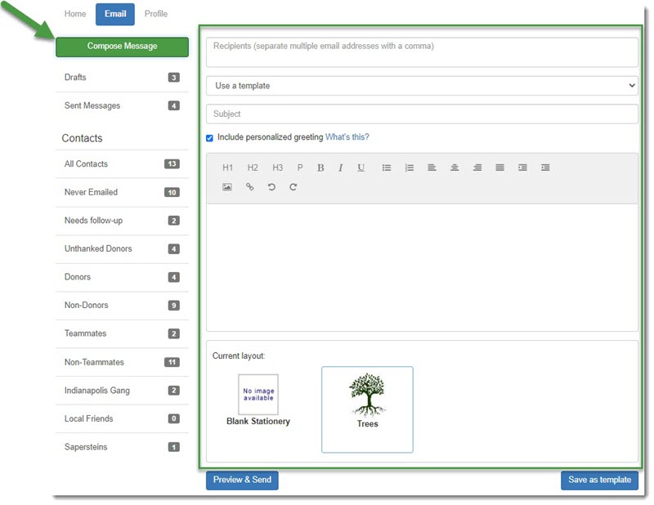Viewport: 654px width, 505px height.
Task: Open the Use a template dropdown
Action: point(422,86)
